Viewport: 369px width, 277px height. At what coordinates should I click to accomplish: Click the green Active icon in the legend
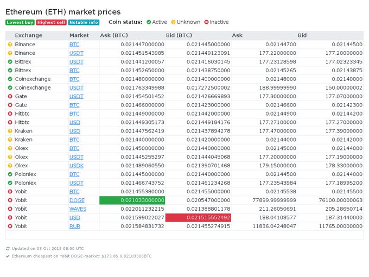pyautogui.click(x=149, y=22)
